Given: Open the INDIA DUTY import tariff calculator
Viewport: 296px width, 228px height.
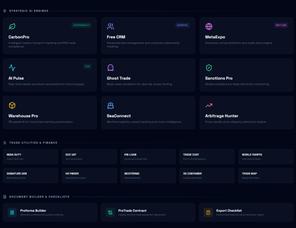Looking at the screenshot, I should coord(31,156).
